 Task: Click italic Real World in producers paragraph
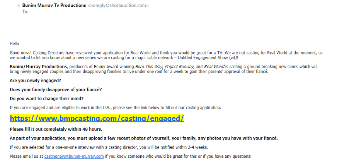click(x=214, y=66)
